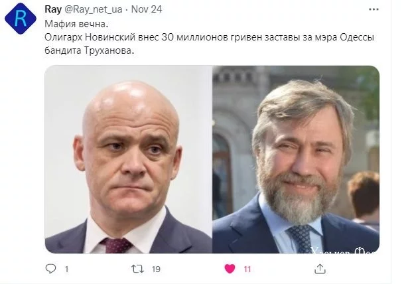Open the three-dot more options menu
Image resolution: width=404 pixels, height=284 pixels.
(x=373, y=9)
